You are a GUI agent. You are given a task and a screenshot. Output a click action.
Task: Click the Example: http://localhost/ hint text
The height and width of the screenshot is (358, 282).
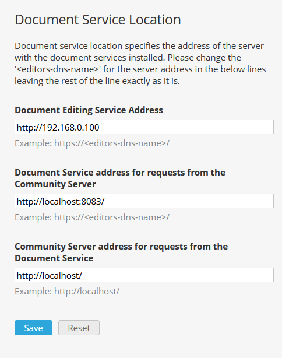(67, 292)
